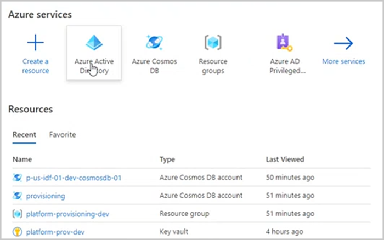Open Azure AD Privileged Identity icon

[284, 43]
